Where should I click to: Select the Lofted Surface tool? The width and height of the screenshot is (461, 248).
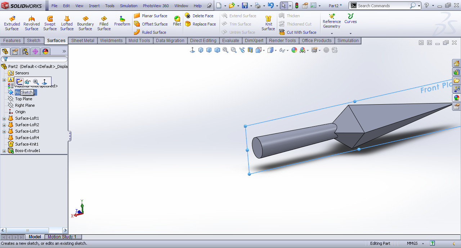tap(67, 23)
